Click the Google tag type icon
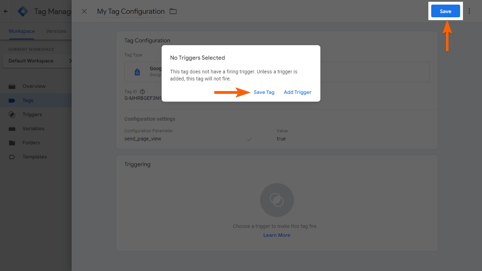Screen dimensions: 482x271 [x=137, y=72]
